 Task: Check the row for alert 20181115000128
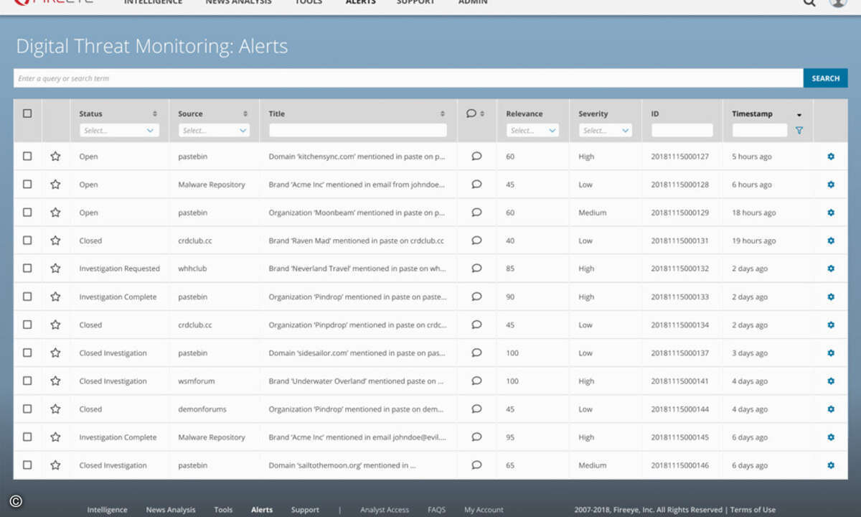(27, 185)
